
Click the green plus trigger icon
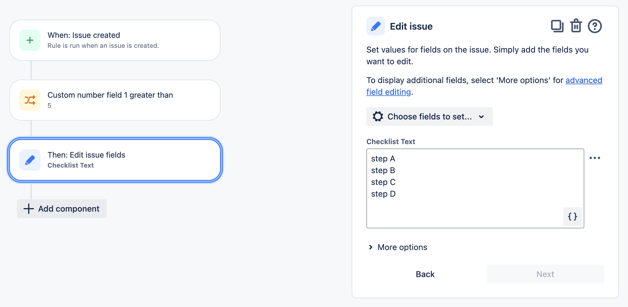click(x=30, y=40)
